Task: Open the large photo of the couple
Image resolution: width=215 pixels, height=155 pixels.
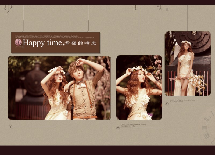Action: pyautogui.click(x=59, y=88)
